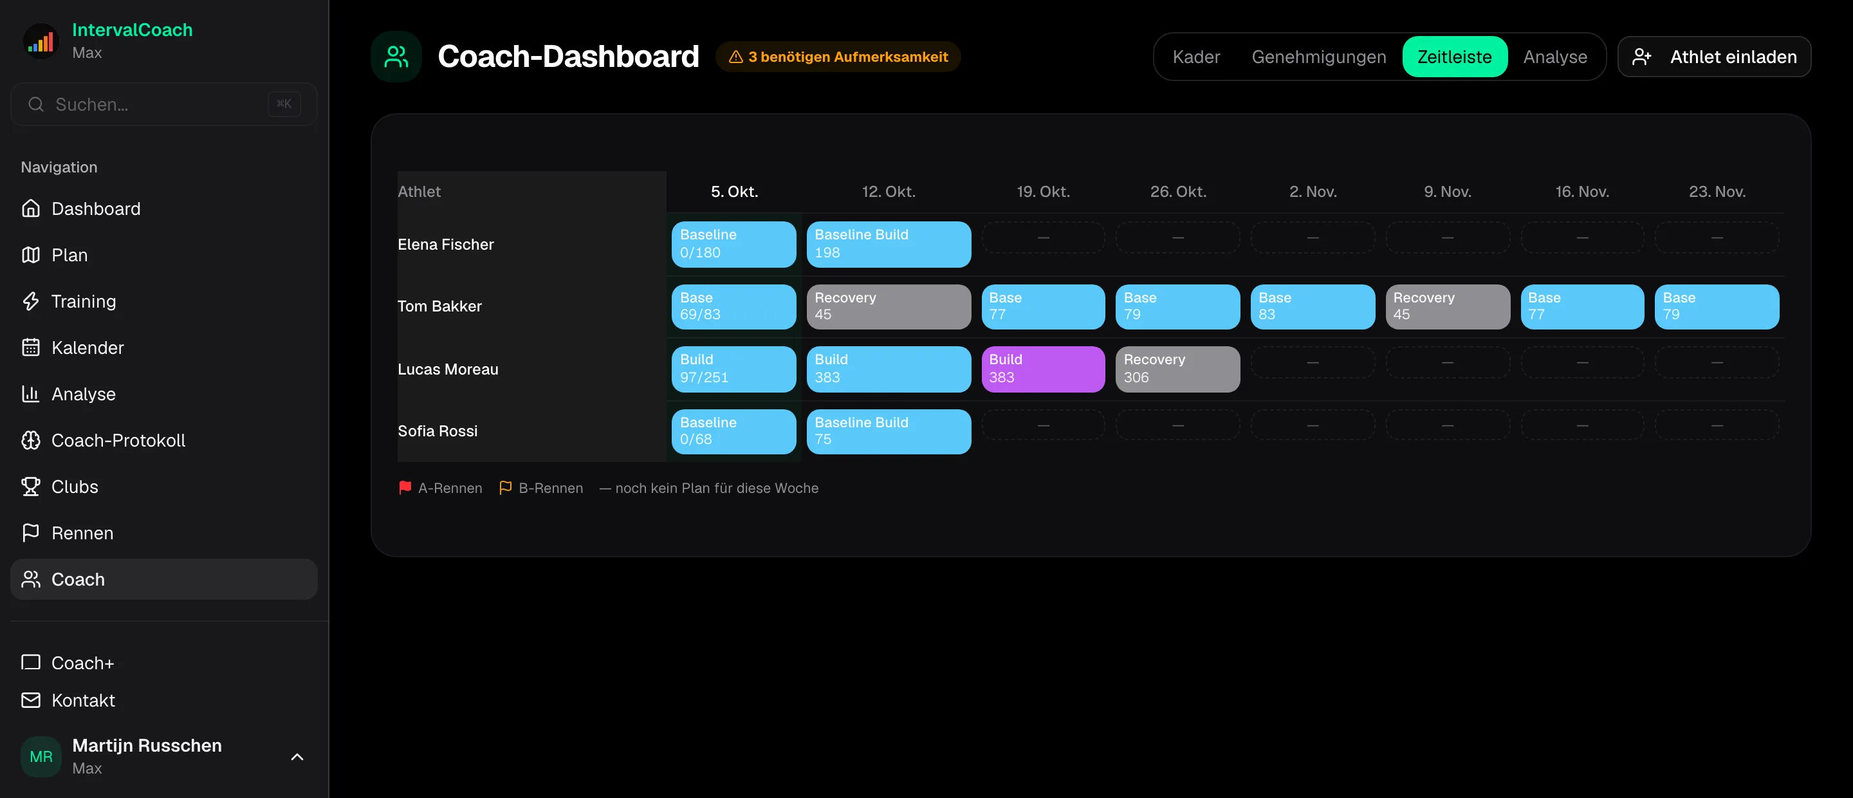Image resolution: width=1853 pixels, height=798 pixels.
Task: Click Sofia Rossi's Baseline 0/68 block
Action: pos(733,432)
